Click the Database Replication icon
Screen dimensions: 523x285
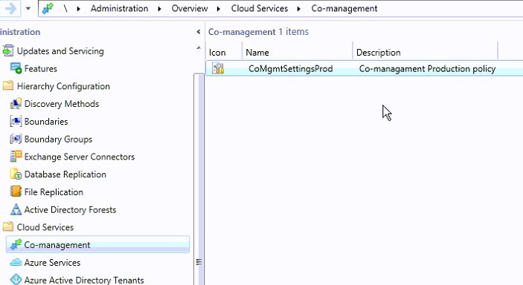[x=16, y=174]
